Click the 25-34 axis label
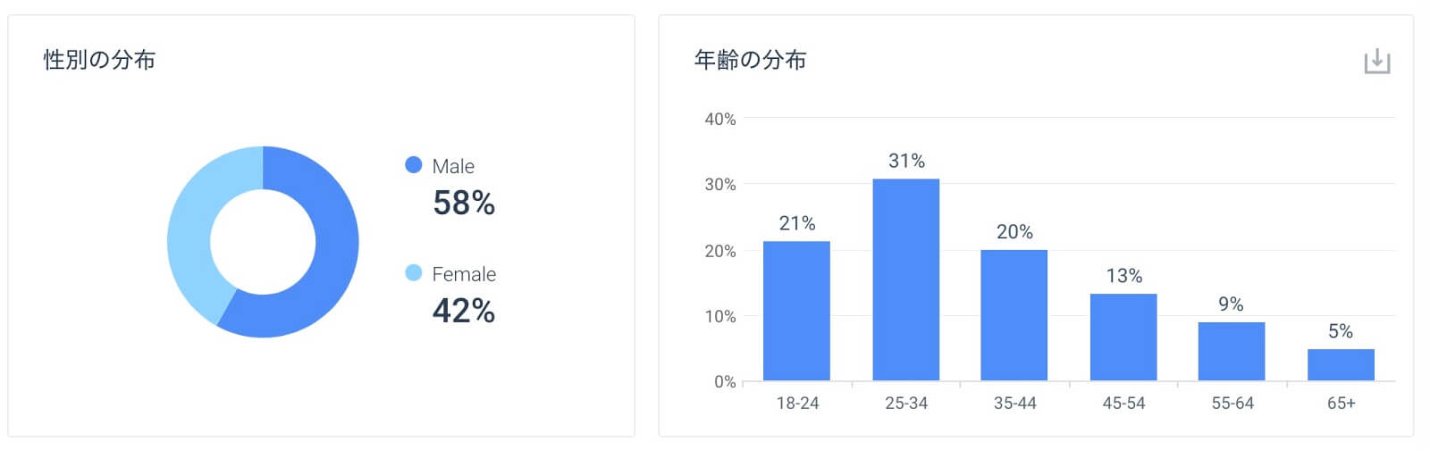The height and width of the screenshot is (450, 1430). (906, 404)
